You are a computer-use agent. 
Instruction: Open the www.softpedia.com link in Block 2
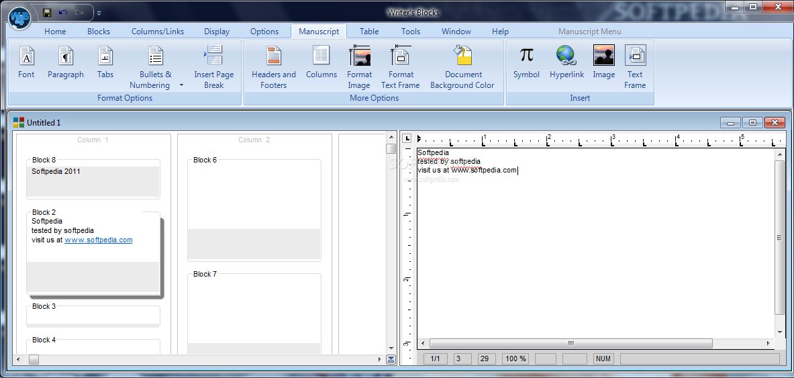(98, 240)
